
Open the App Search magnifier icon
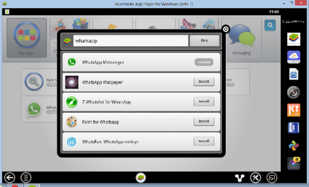coord(34,82)
